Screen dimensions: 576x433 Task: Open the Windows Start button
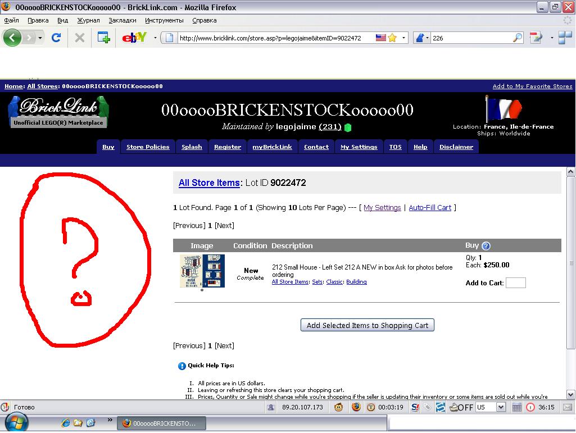coord(16,423)
